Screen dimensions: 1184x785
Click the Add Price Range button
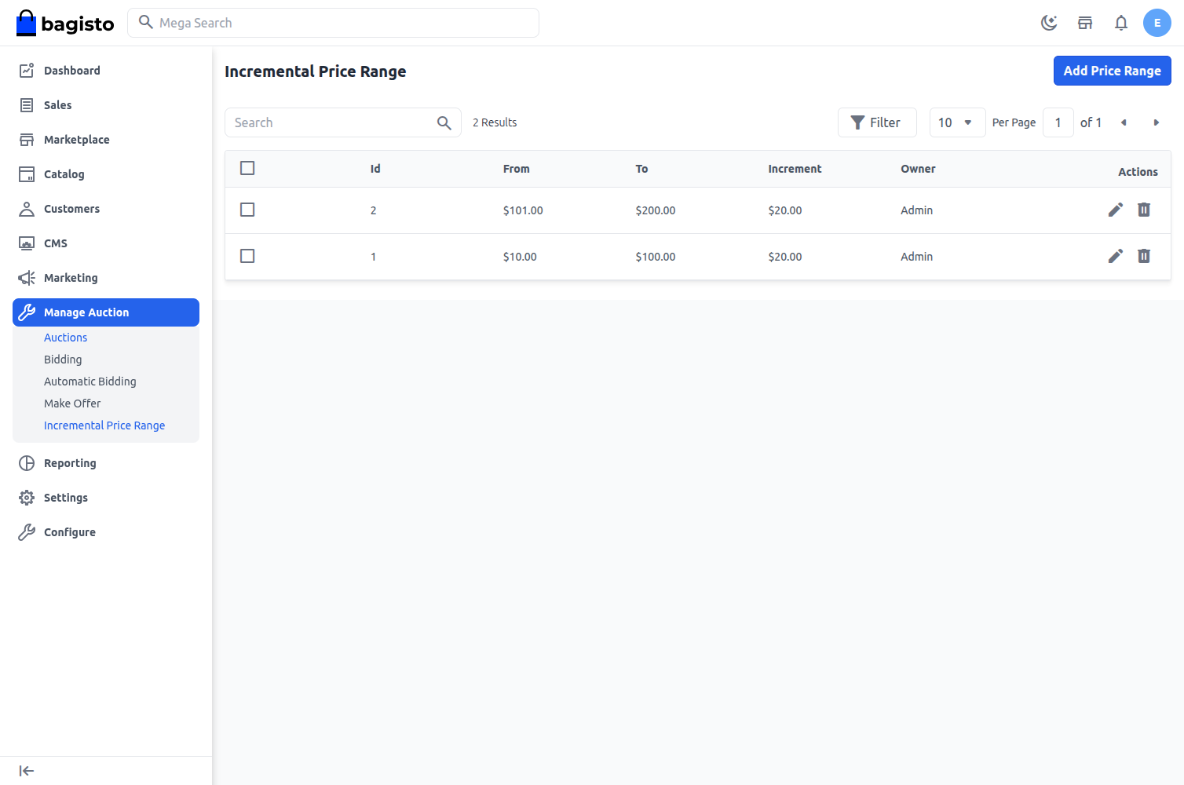[x=1112, y=71]
